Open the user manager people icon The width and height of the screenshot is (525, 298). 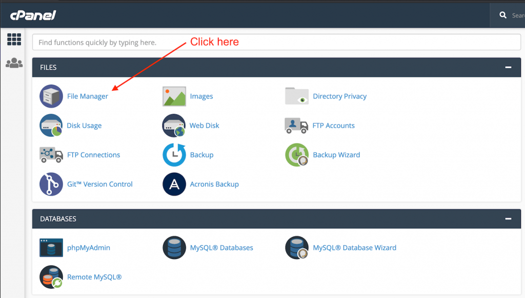[14, 63]
